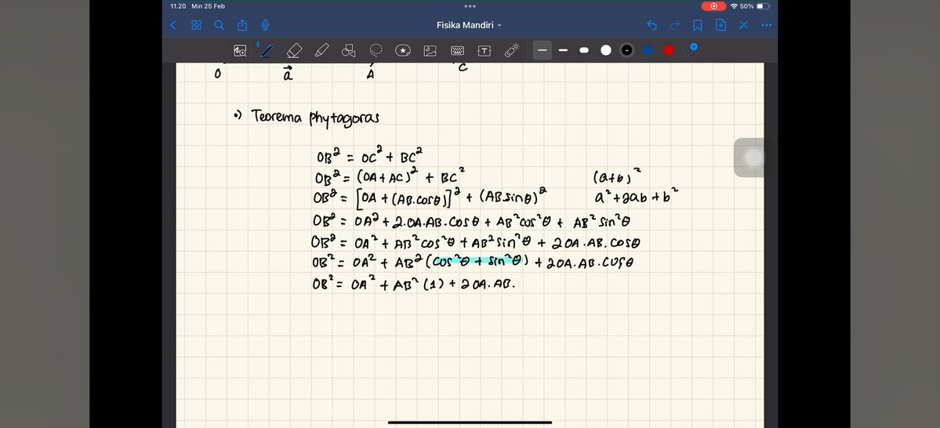Pick the red color swatch
Image resolution: width=940 pixels, height=428 pixels.
669,50
